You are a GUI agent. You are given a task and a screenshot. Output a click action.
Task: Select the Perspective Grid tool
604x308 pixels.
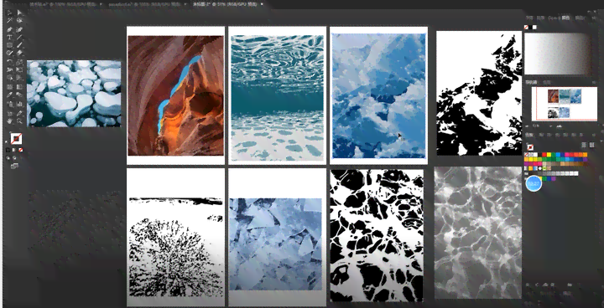19,77
